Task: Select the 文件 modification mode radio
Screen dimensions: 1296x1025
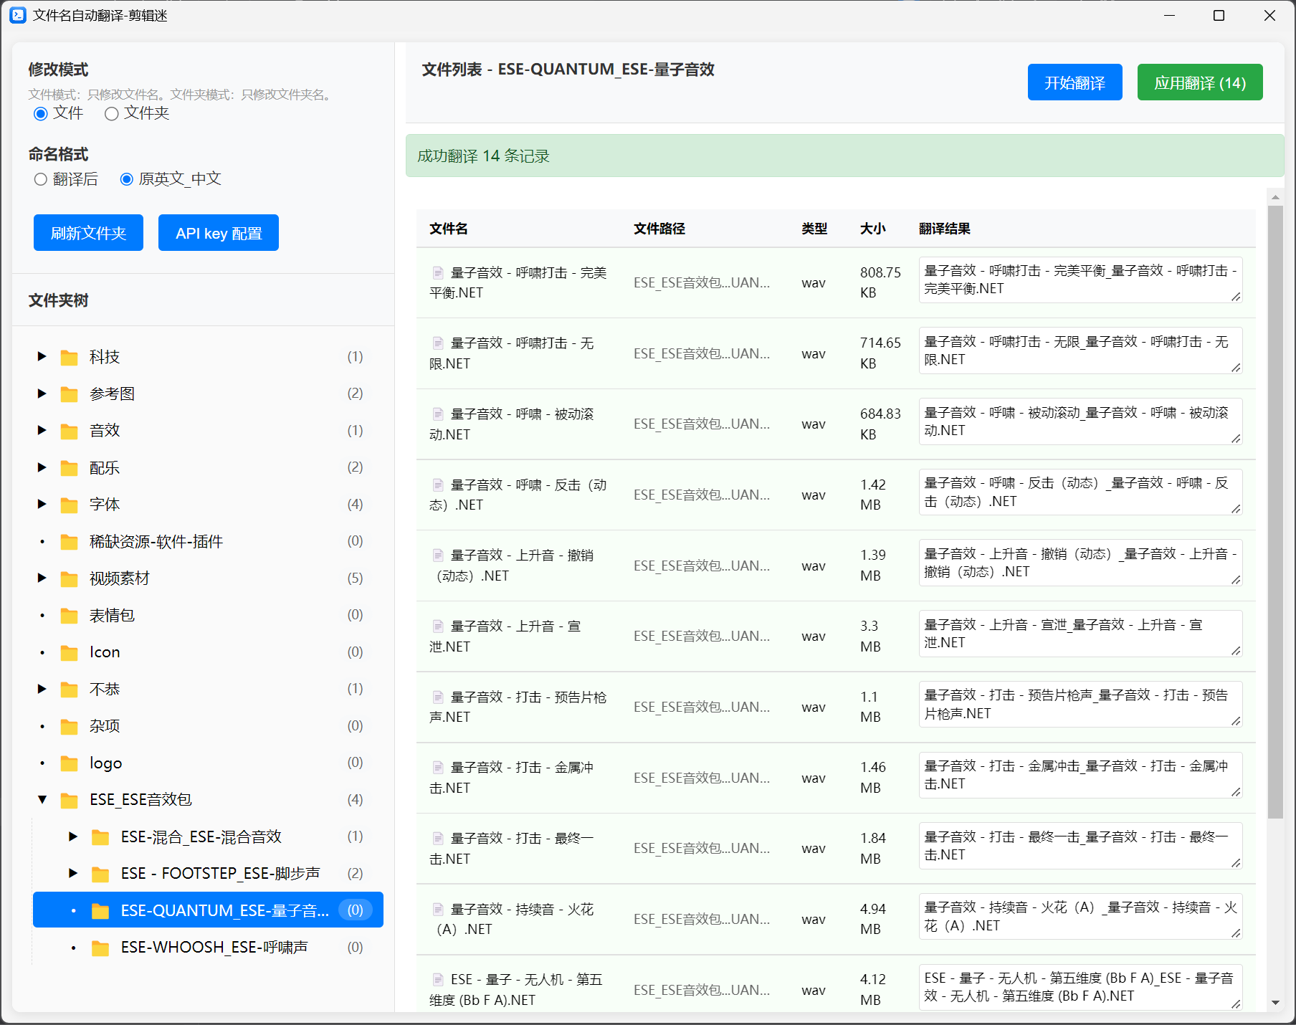Action: click(x=41, y=114)
